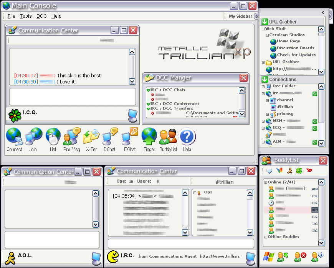Click the remove buddy red X icon
334x268 pixels.
click(x=300, y=257)
